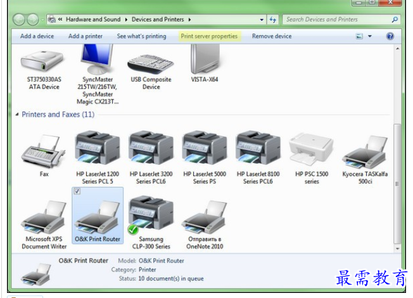Select the HP LaserJet 8100 Series PCL6 printer

258,148
